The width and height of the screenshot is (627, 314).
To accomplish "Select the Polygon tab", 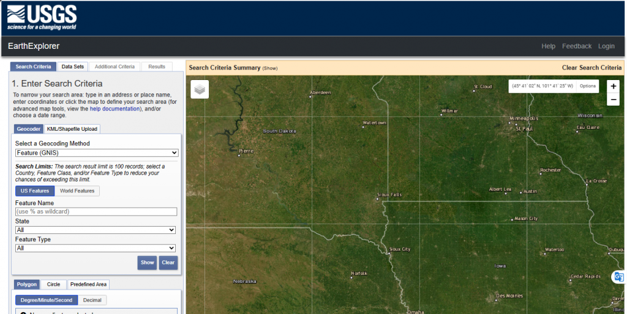I will [27, 285].
